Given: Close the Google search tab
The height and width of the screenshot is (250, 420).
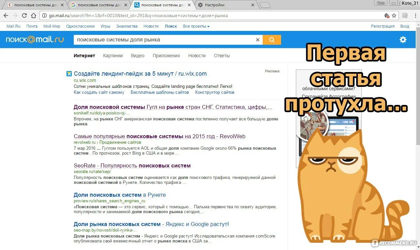Looking at the screenshot, I should pyautogui.click(x=126, y=5).
